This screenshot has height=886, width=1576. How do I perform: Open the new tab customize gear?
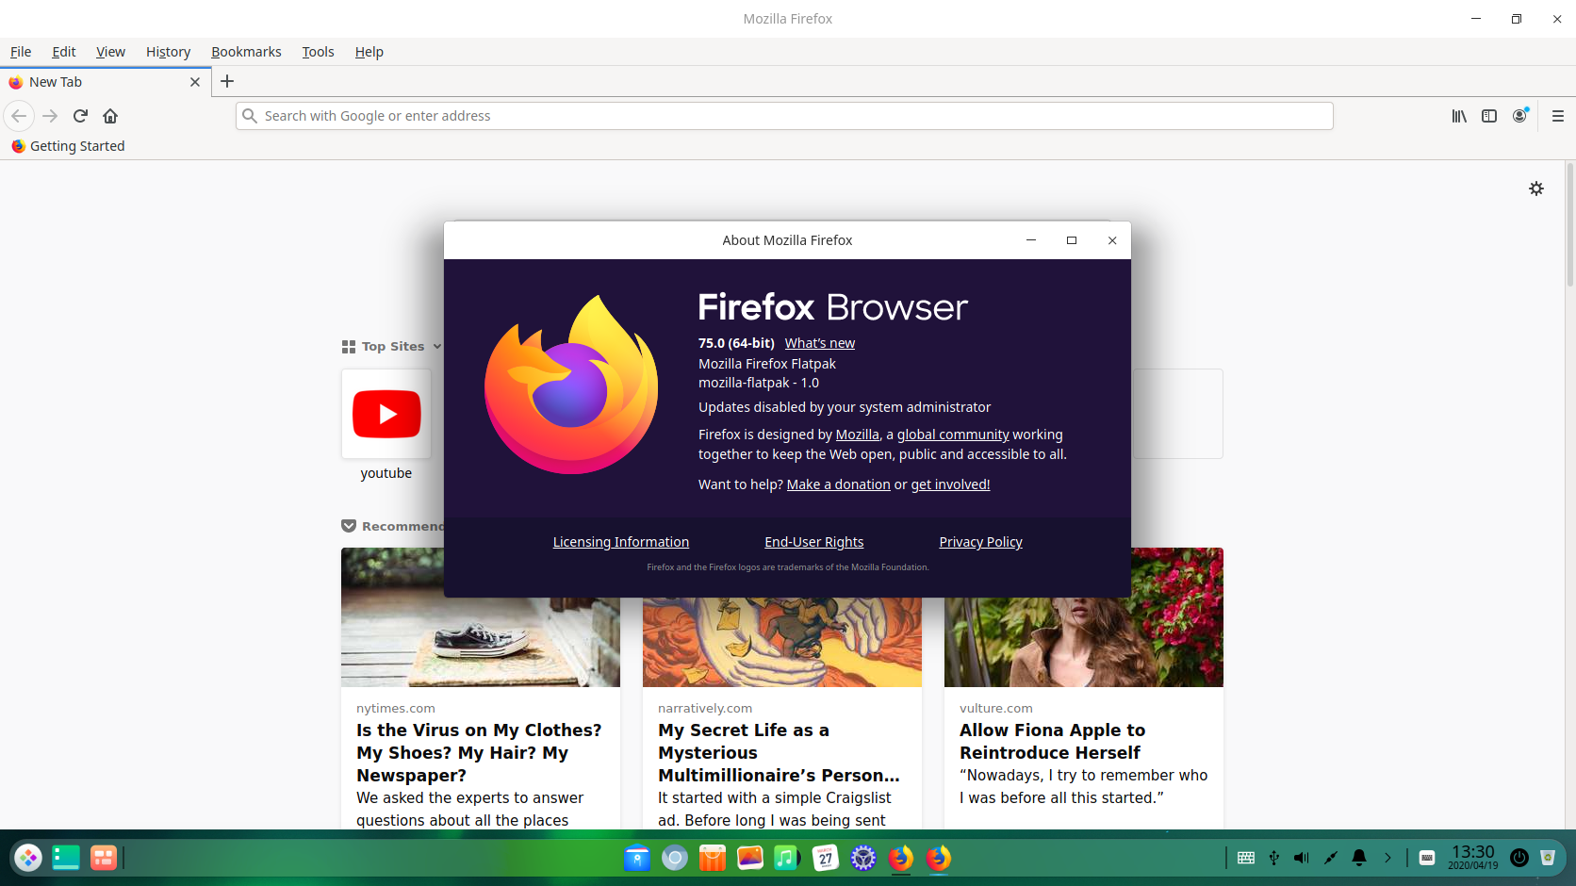(1536, 189)
